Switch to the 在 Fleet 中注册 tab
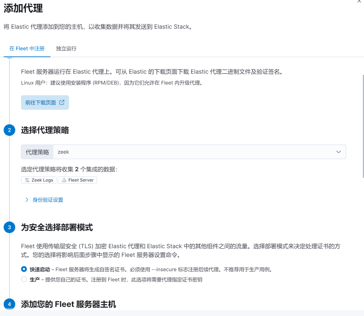This screenshot has width=364, height=316. point(27,49)
